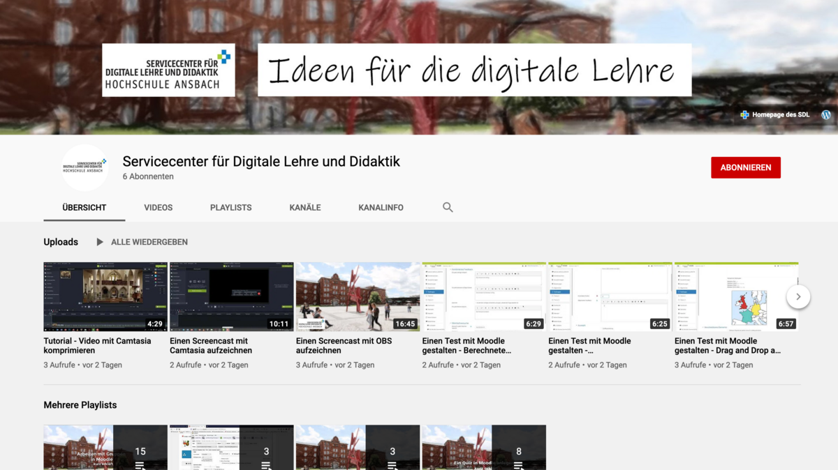This screenshot has width=838, height=470.
Task: Click the channel search magnifier icon
Action: pos(448,207)
